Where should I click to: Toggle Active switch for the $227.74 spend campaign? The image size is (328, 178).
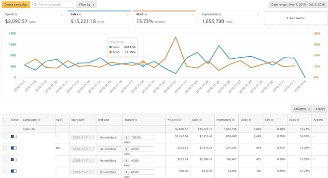pyautogui.click(x=14, y=159)
